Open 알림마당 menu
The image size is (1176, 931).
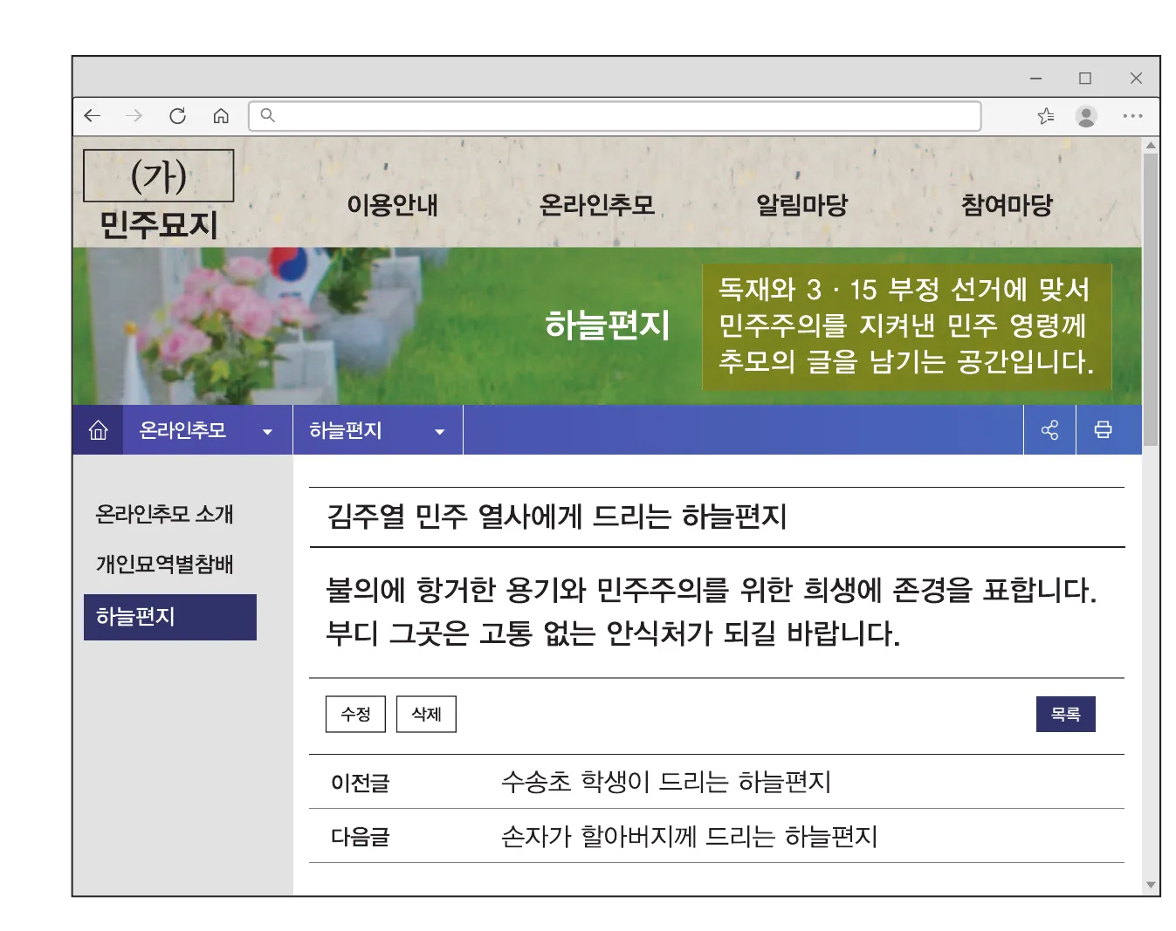click(x=801, y=205)
